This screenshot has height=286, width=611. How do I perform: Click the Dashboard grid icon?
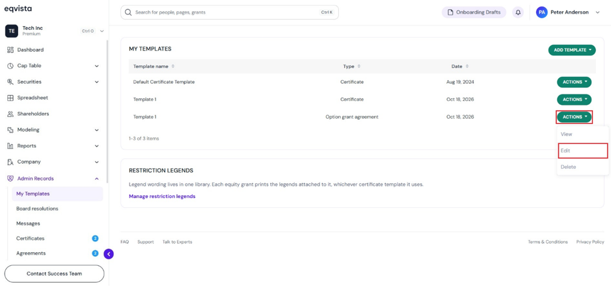tap(10, 50)
